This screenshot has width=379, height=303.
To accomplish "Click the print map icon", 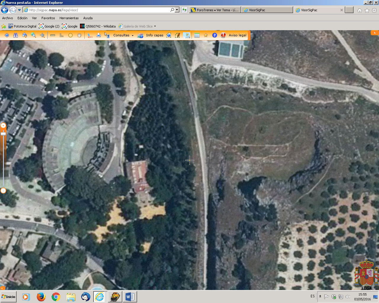I will pos(99,35).
